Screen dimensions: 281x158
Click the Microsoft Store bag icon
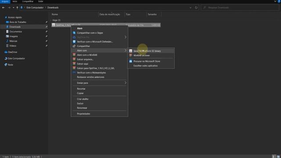click(x=131, y=61)
